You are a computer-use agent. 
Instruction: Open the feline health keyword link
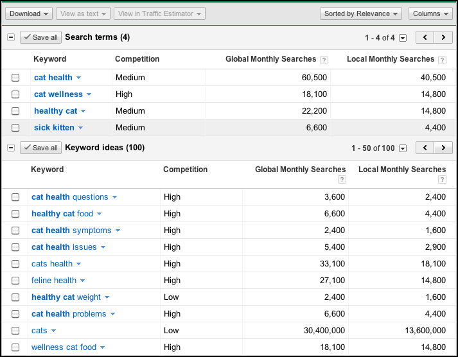click(54, 280)
